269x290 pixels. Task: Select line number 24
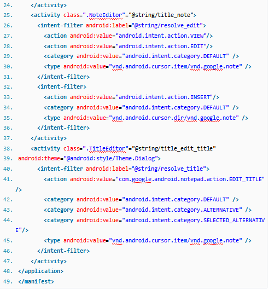pos(8,5)
